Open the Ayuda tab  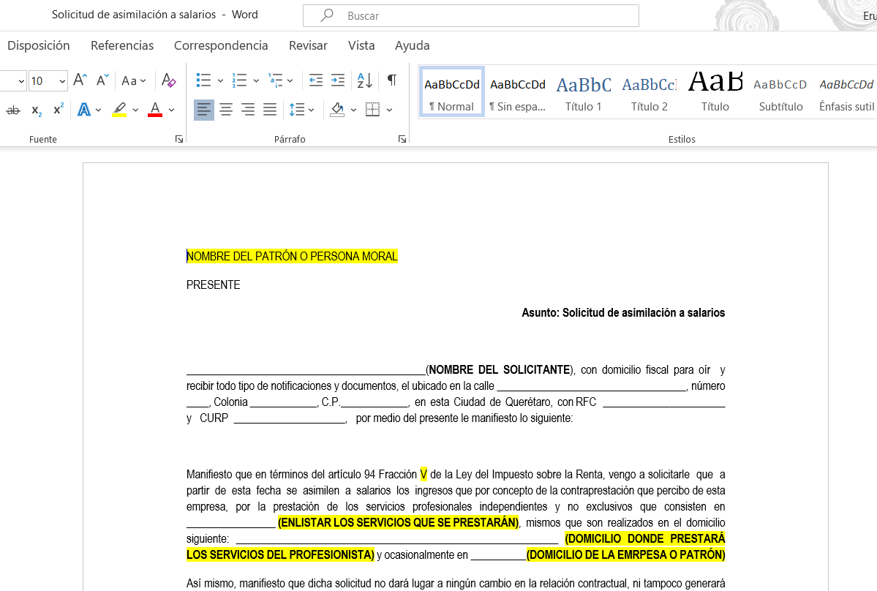click(413, 45)
